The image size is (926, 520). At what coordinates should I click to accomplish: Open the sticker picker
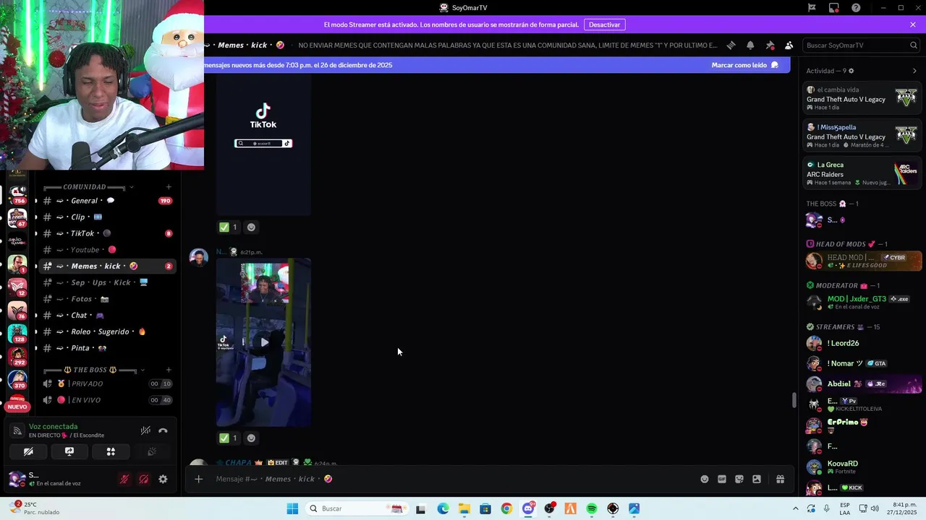click(739, 479)
